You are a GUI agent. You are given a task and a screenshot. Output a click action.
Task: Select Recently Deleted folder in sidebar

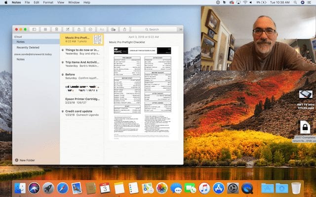[29, 48]
